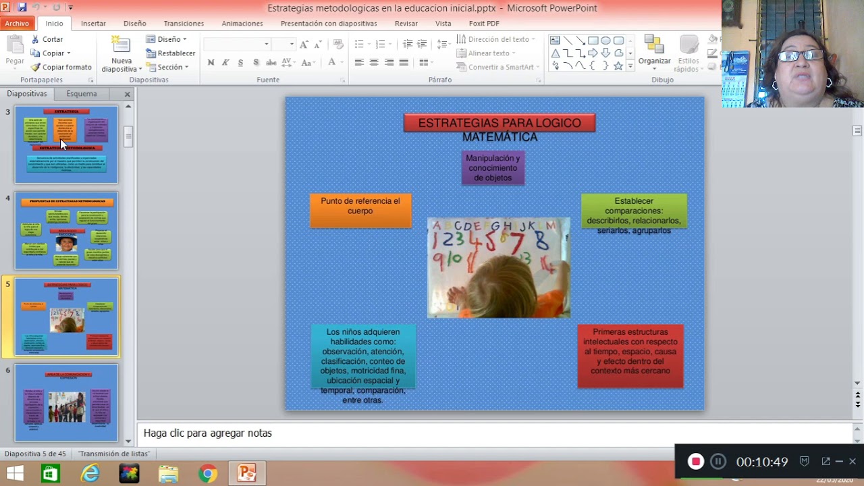Justify text in Párrafo group

404,62
